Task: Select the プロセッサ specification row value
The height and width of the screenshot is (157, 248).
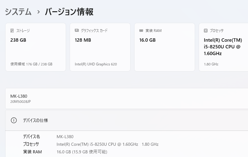Action: click(107, 144)
